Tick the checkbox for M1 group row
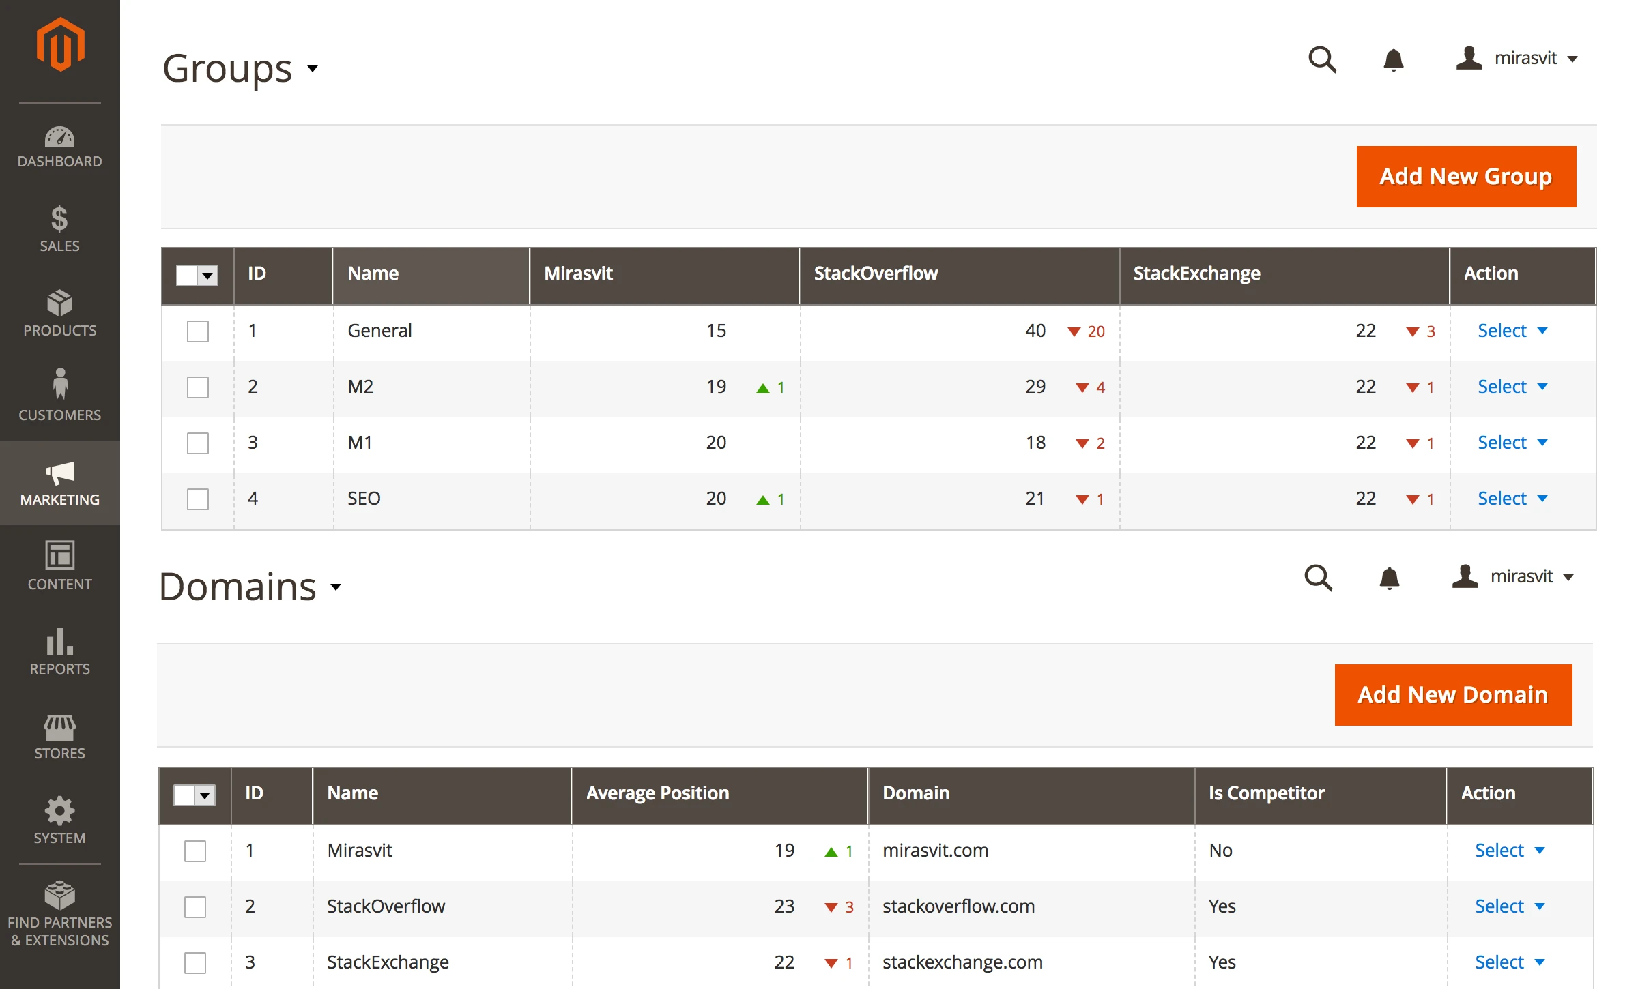The height and width of the screenshot is (989, 1638). click(198, 443)
